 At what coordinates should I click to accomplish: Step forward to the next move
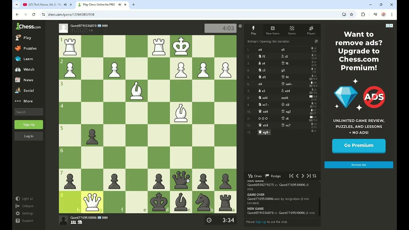[303, 176]
